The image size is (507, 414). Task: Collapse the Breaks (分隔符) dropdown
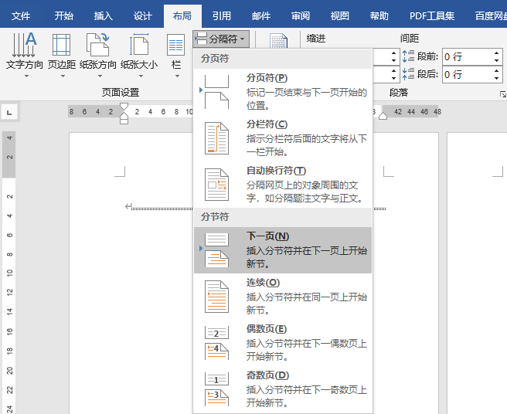221,38
